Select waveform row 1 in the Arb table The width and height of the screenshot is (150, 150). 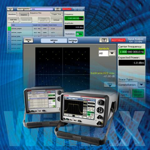35,29
